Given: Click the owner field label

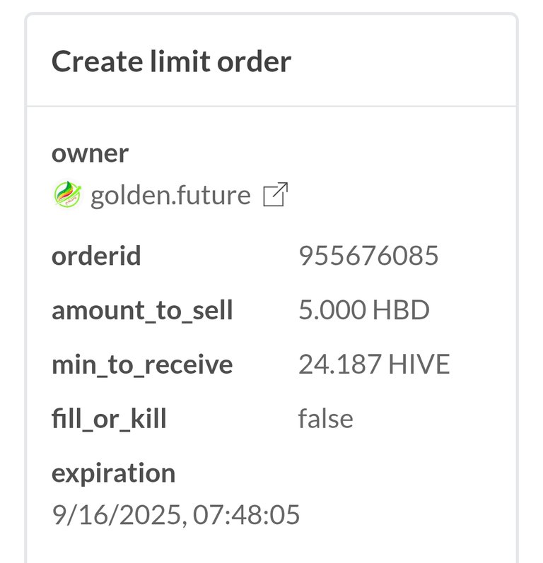Looking at the screenshot, I should (90, 154).
